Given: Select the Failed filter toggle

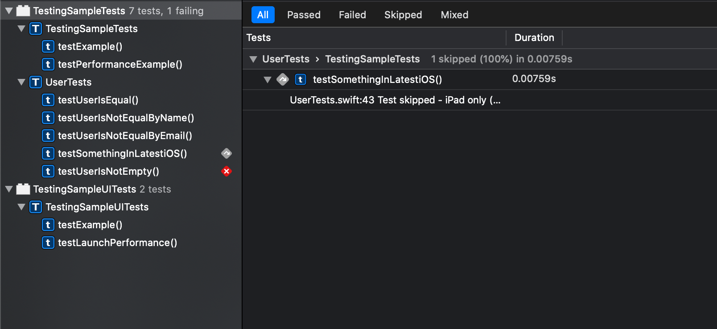Looking at the screenshot, I should coord(352,15).
